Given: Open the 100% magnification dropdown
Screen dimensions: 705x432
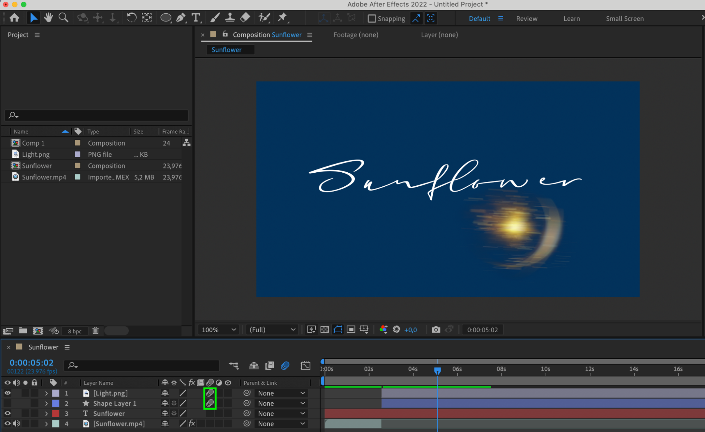Looking at the screenshot, I should pyautogui.click(x=218, y=329).
